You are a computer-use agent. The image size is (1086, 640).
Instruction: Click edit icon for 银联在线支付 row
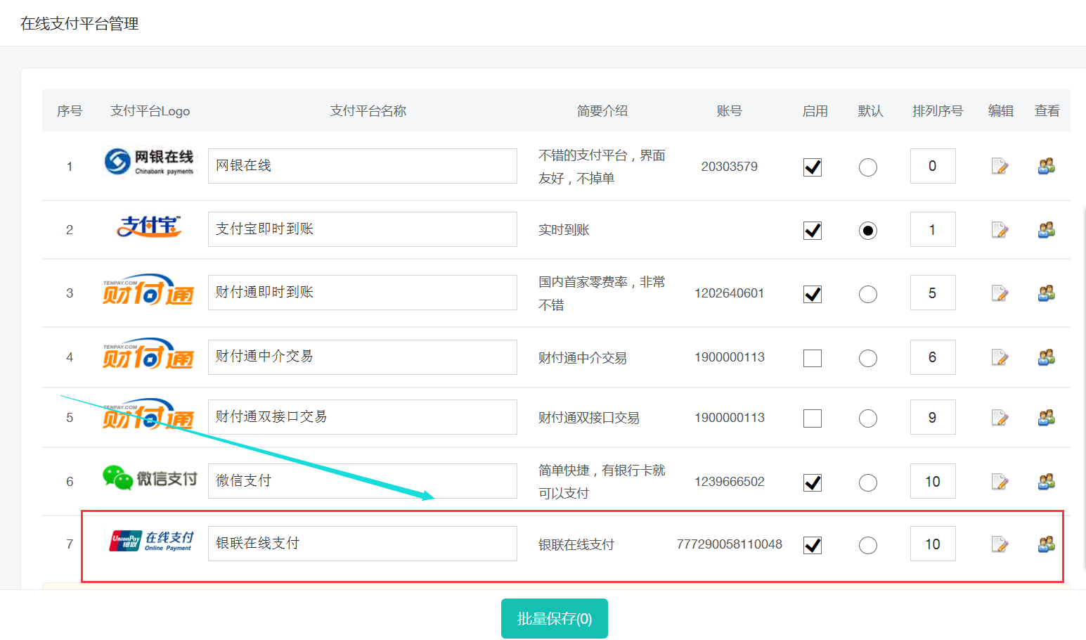click(1000, 544)
